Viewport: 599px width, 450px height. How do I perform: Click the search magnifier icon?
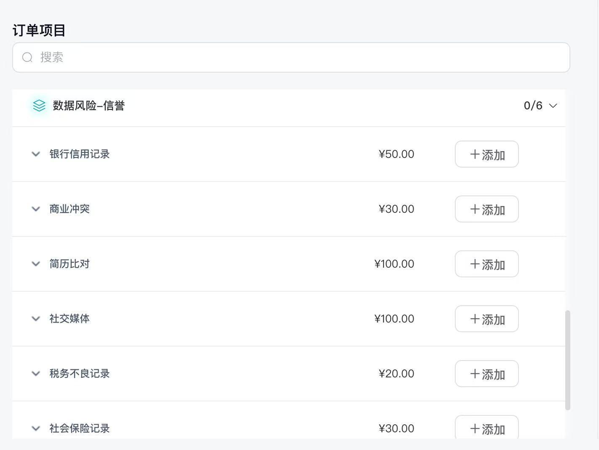coord(27,57)
